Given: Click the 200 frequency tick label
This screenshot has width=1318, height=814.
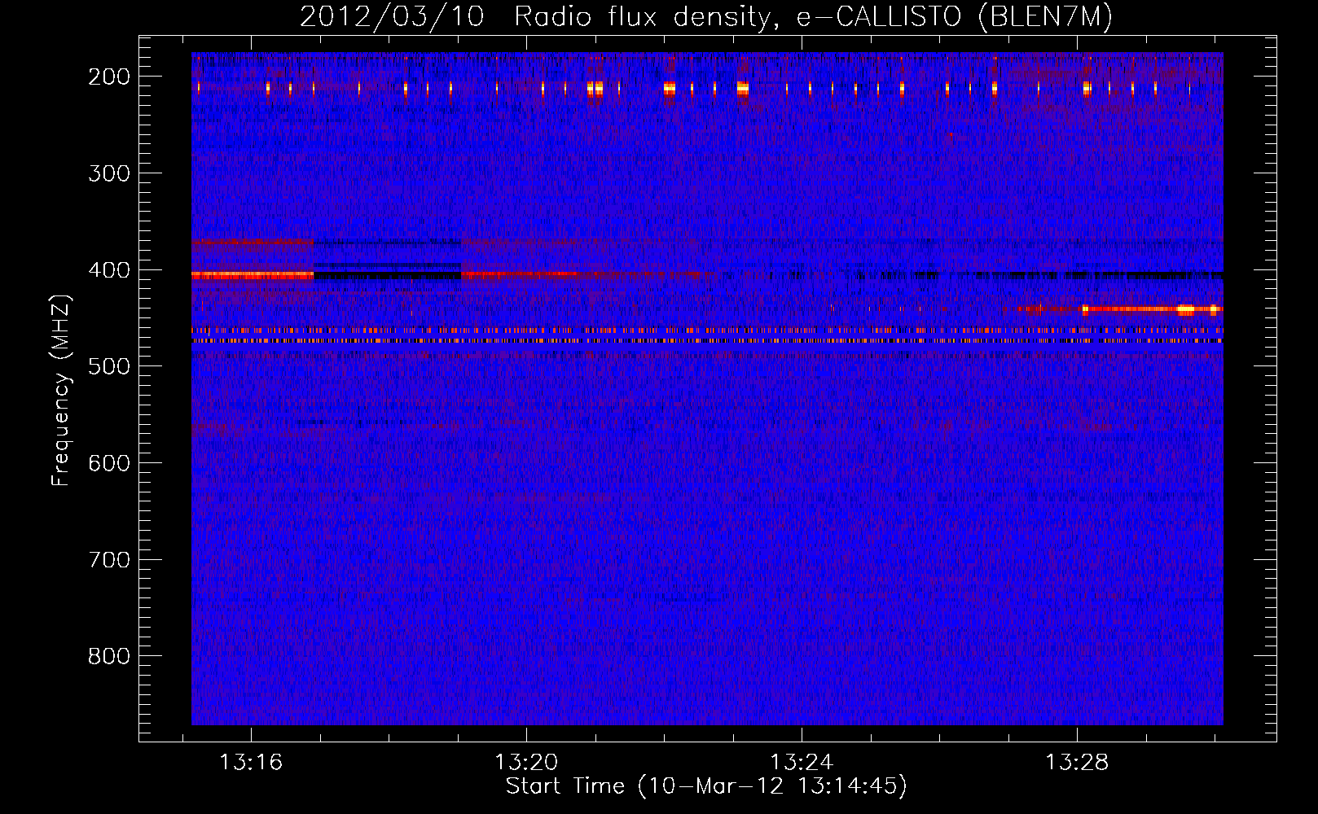Looking at the screenshot, I should click(x=109, y=77).
